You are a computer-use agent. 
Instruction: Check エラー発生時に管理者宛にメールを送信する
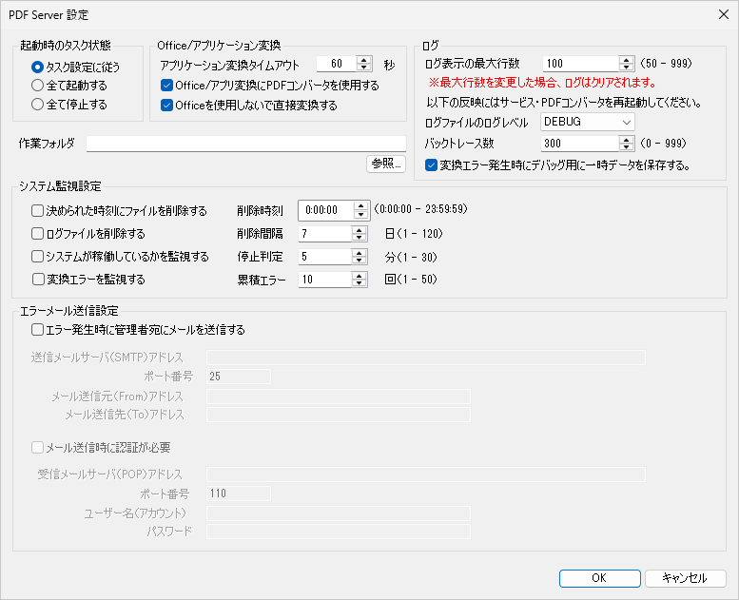point(37,331)
